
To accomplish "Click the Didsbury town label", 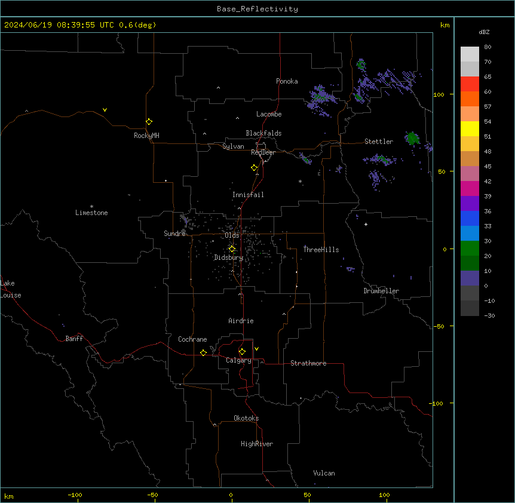I will tap(229, 257).
